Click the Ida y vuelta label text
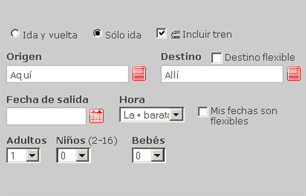Image resolution: width=306 pixels, height=196 pixels. point(50,36)
